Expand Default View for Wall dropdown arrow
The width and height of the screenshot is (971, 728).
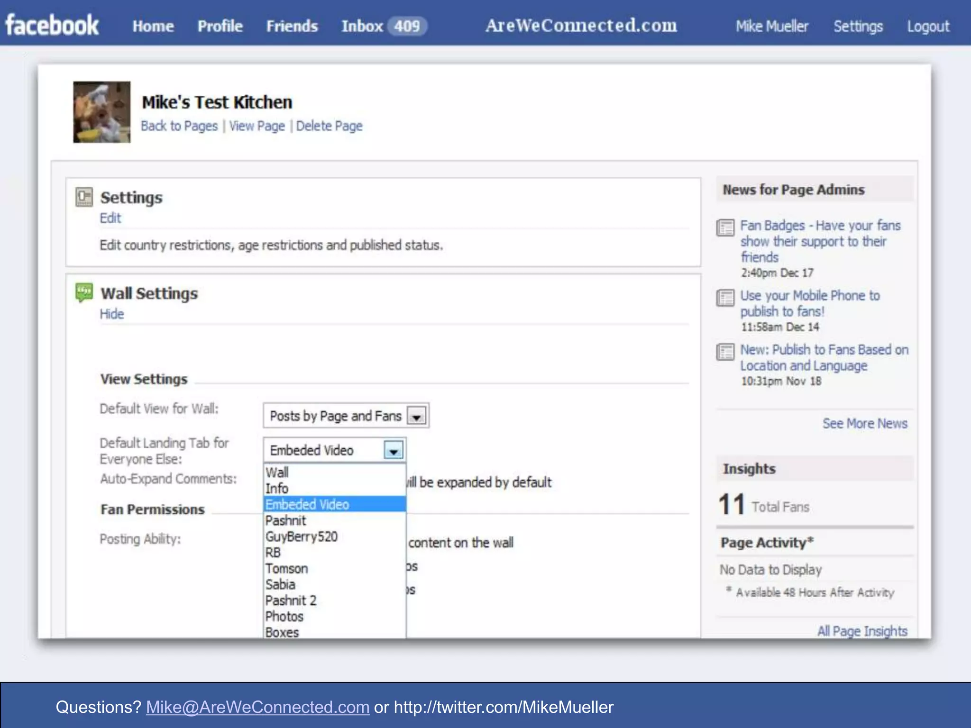pyautogui.click(x=417, y=417)
